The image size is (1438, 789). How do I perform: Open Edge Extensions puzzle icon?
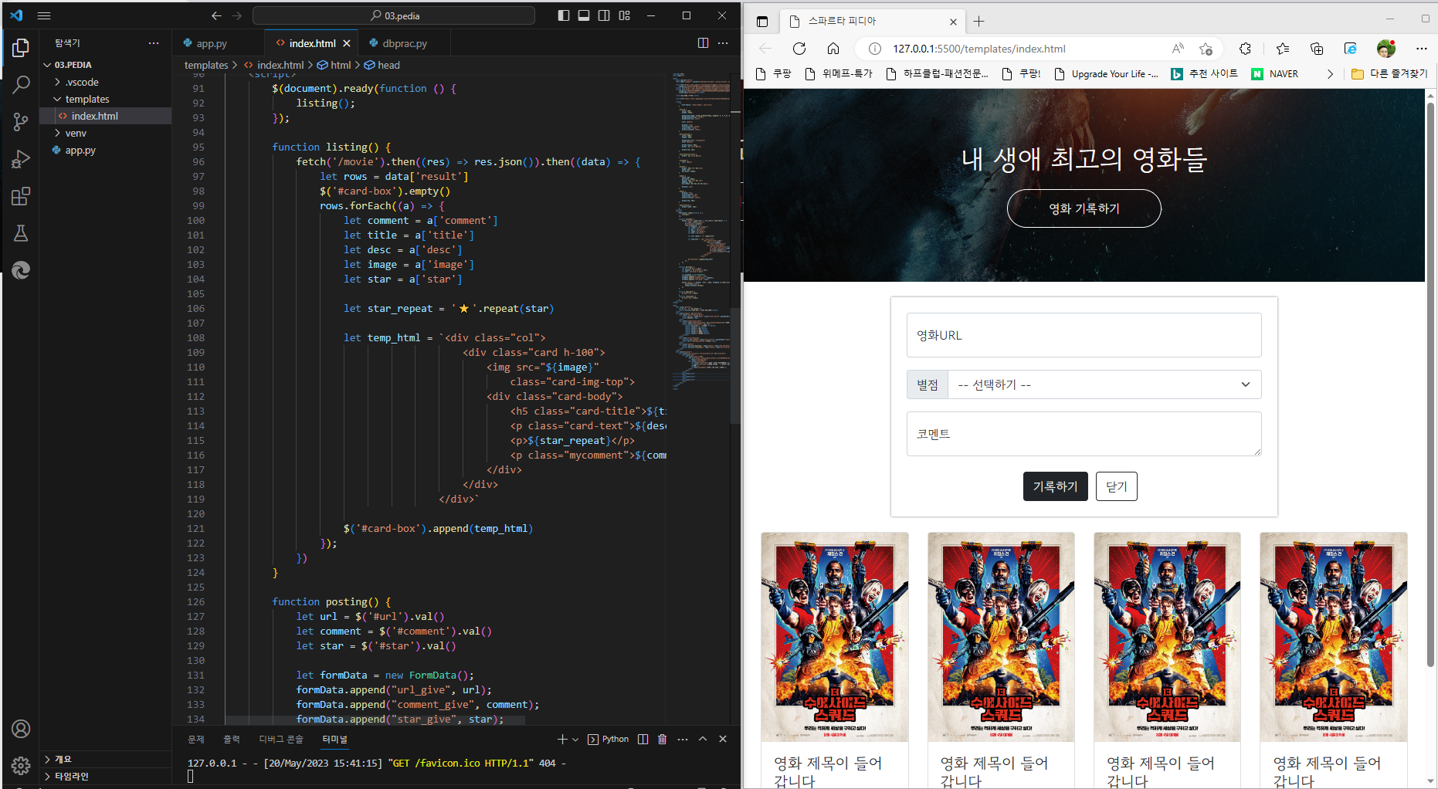(x=1245, y=49)
